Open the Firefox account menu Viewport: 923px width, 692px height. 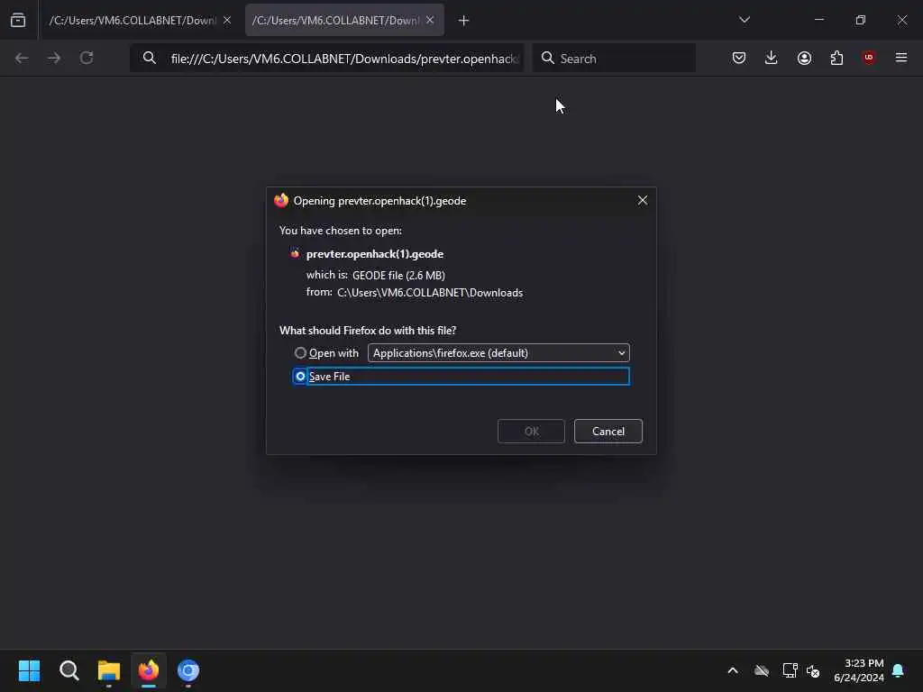804,58
